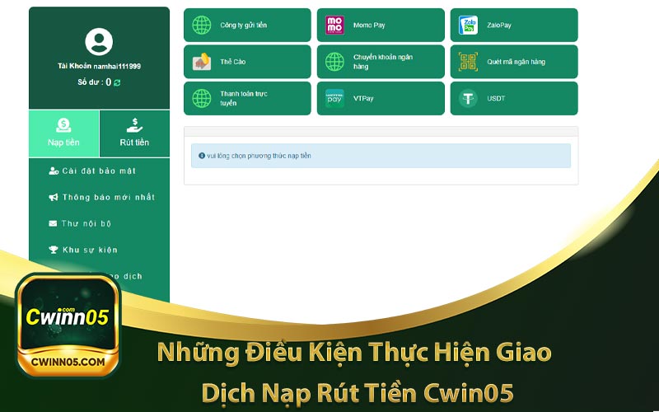Select Quét mã ngân hàng payment method
The width and height of the screenshot is (659, 412).
pyautogui.click(x=514, y=62)
